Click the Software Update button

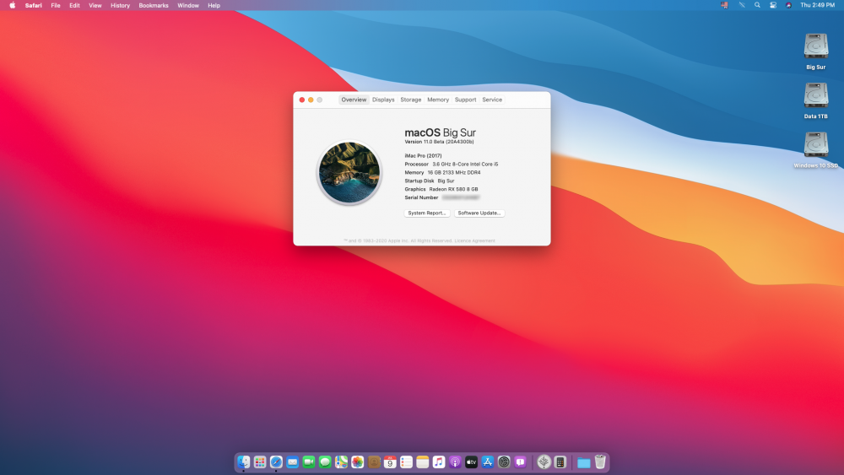(479, 213)
